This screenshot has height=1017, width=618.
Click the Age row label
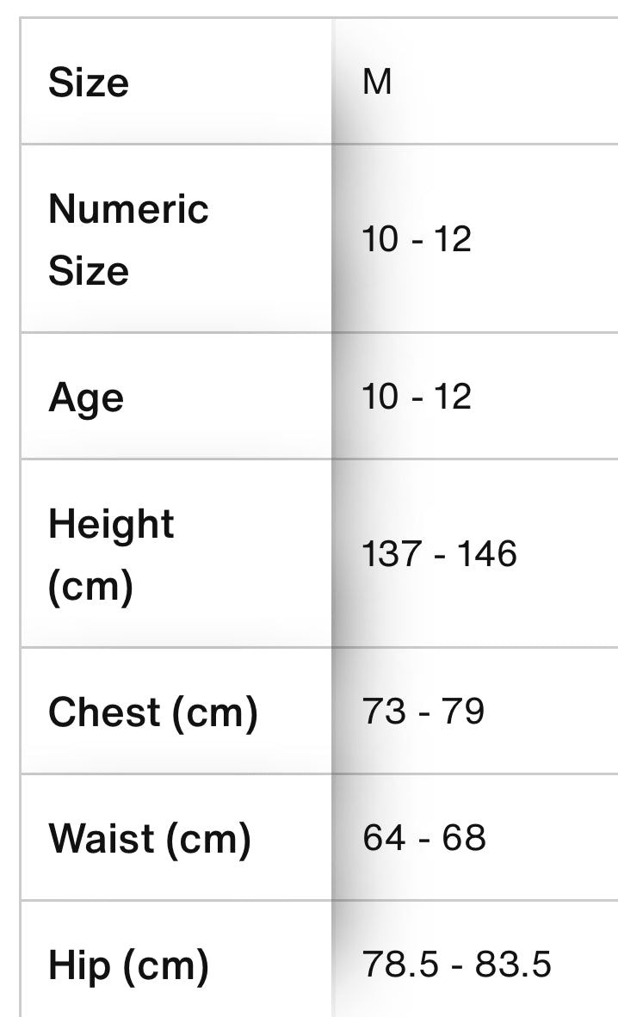tap(86, 398)
